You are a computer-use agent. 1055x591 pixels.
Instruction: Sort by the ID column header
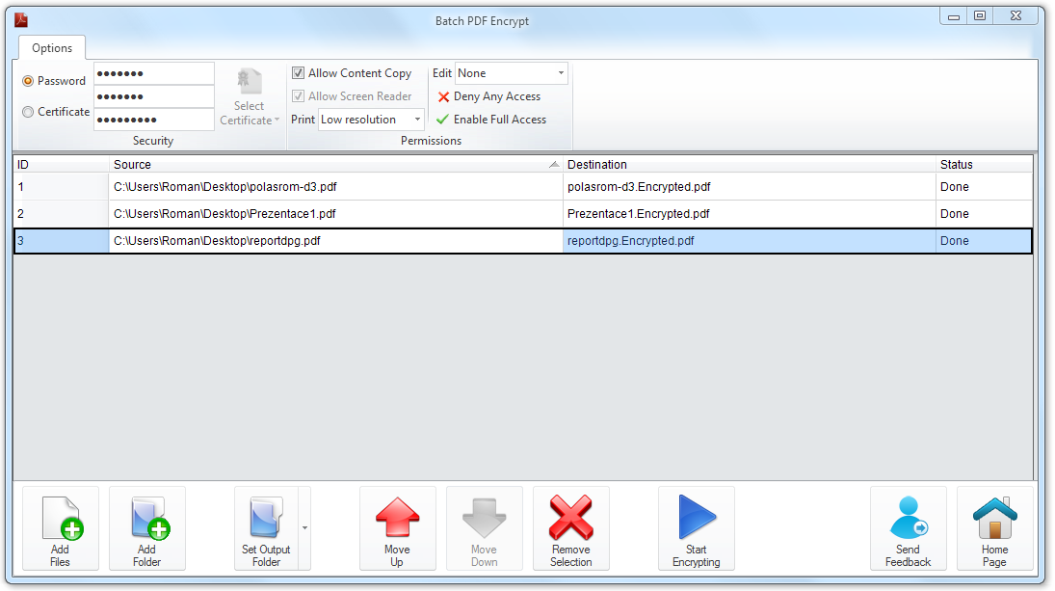tap(62, 164)
